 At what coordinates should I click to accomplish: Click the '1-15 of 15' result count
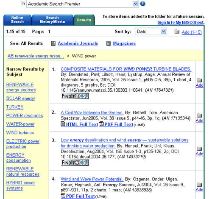pyautogui.click(x=16, y=31)
